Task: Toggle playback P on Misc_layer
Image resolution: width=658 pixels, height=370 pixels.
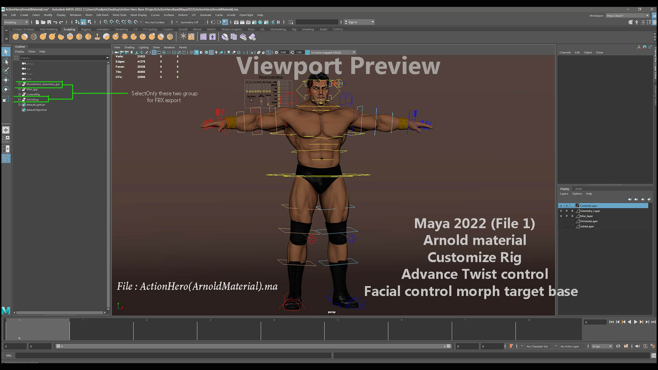Action: [566, 216]
